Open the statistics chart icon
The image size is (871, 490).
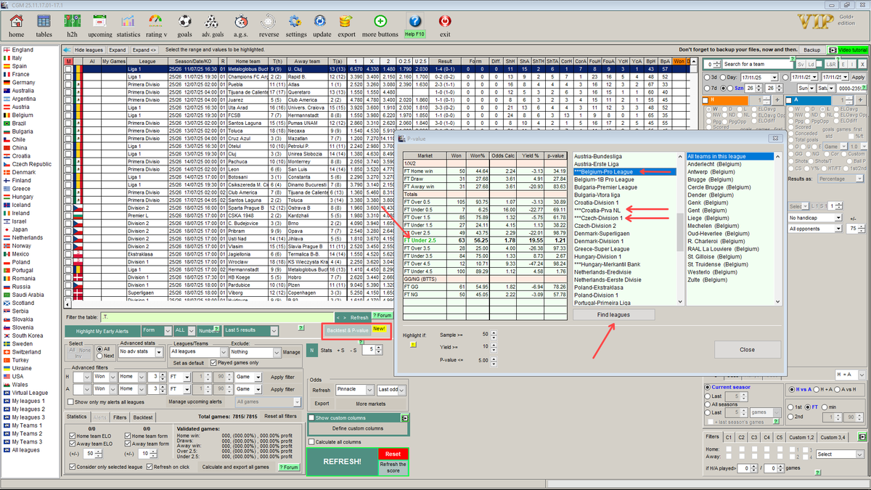[128, 22]
